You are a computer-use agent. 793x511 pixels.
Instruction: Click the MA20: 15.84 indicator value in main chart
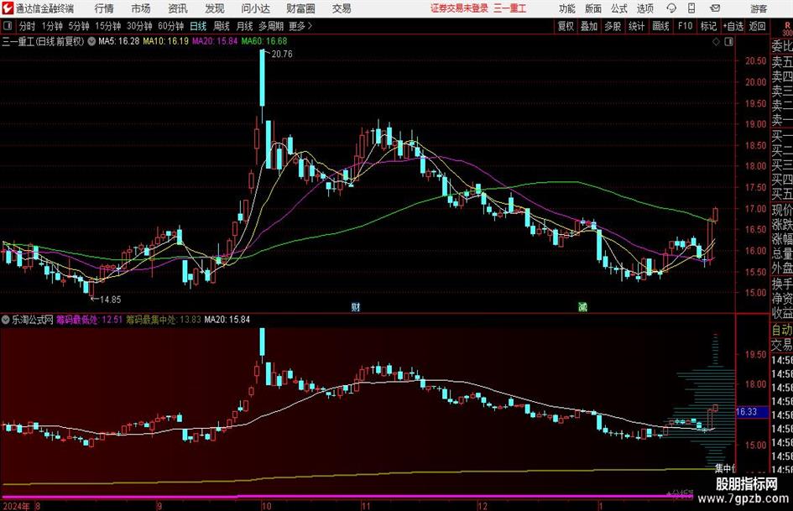[215, 41]
